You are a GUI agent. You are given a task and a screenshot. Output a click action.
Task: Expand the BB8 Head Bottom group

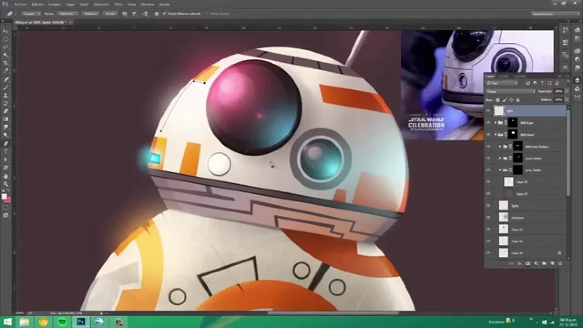coord(500,146)
